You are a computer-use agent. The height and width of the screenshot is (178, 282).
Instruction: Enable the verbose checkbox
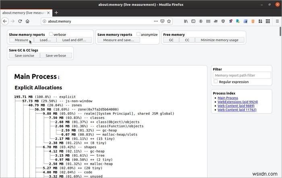tap(51, 34)
